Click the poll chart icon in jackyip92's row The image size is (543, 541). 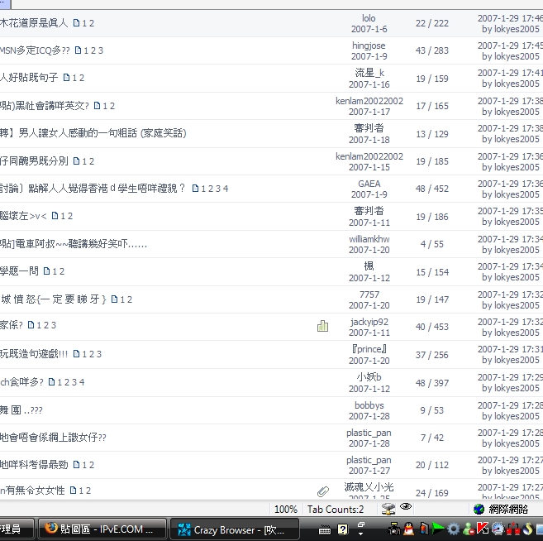coord(322,326)
